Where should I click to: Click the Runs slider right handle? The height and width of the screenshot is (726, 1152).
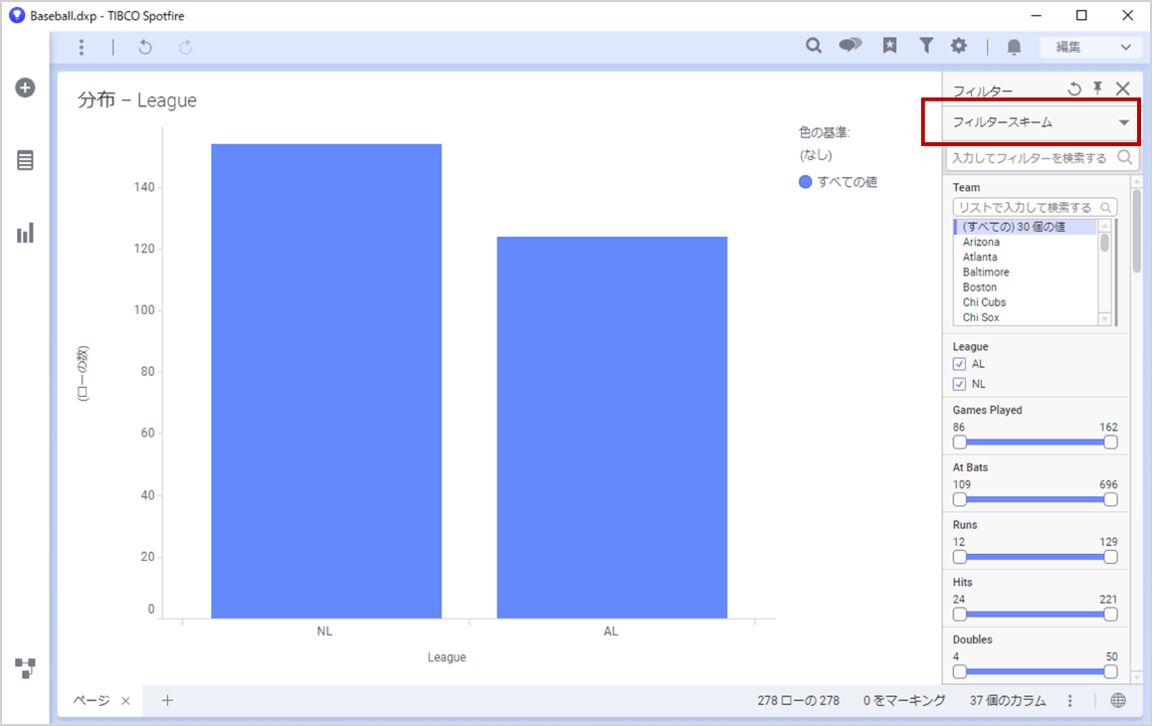[1111, 557]
